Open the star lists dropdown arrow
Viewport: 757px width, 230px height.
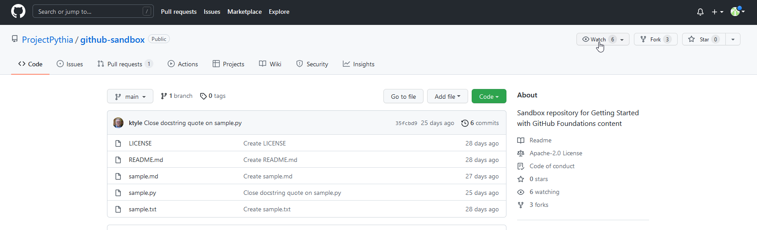(x=733, y=40)
